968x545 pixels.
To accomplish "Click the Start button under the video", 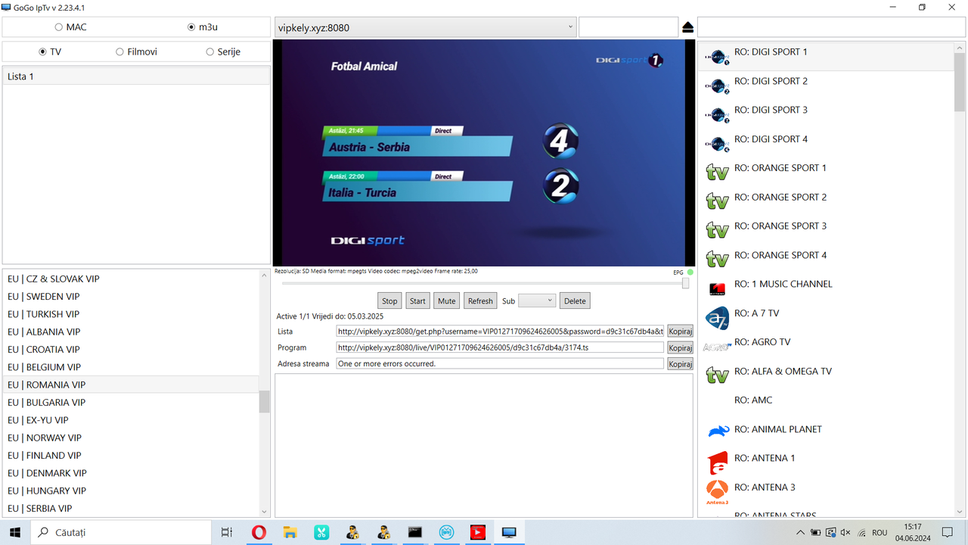I will point(417,301).
